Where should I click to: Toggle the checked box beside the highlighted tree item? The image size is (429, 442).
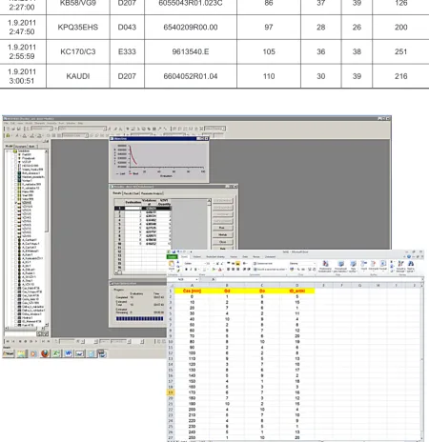[16, 202]
